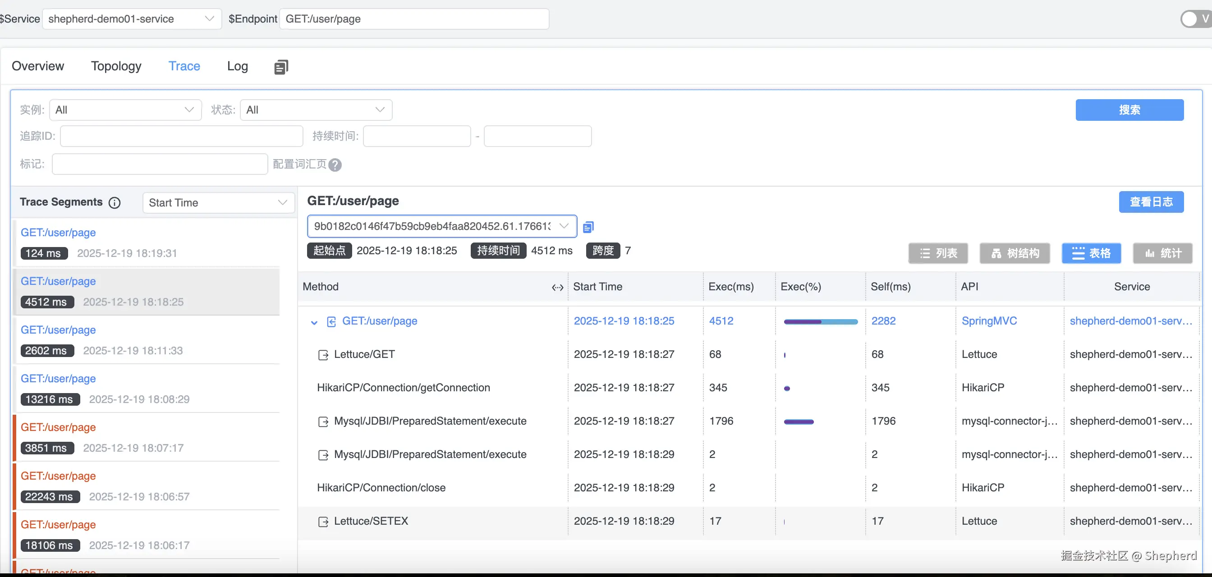Click the entry span icon beside GET:/user/page row
Image resolution: width=1212 pixels, height=577 pixels.
[x=331, y=322]
